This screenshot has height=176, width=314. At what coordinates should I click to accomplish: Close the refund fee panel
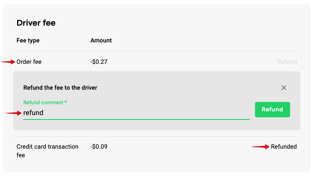tap(284, 88)
